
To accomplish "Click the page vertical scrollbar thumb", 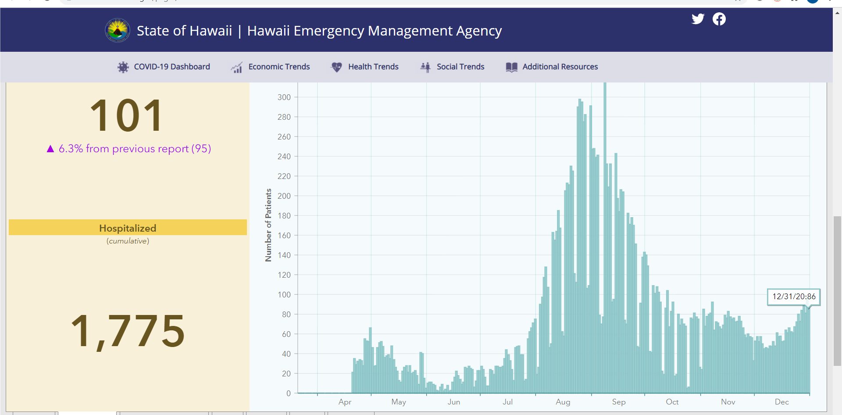I will (x=837, y=291).
